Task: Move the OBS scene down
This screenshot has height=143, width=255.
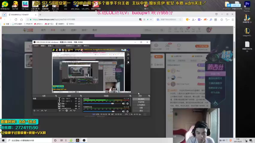Action: click(46, 111)
